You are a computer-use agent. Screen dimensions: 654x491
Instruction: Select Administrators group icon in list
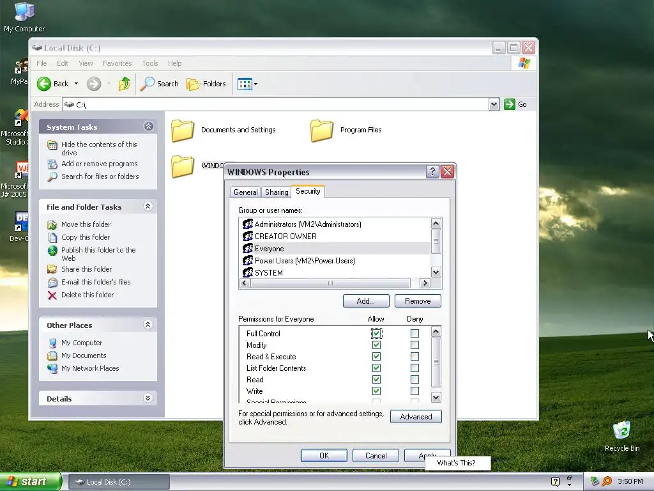click(248, 224)
